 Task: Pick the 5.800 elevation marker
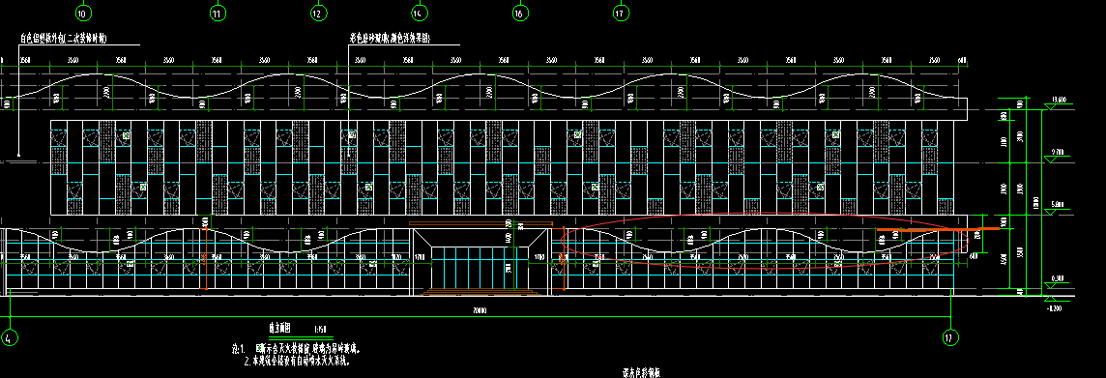pyautogui.click(x=1058, y=208)
